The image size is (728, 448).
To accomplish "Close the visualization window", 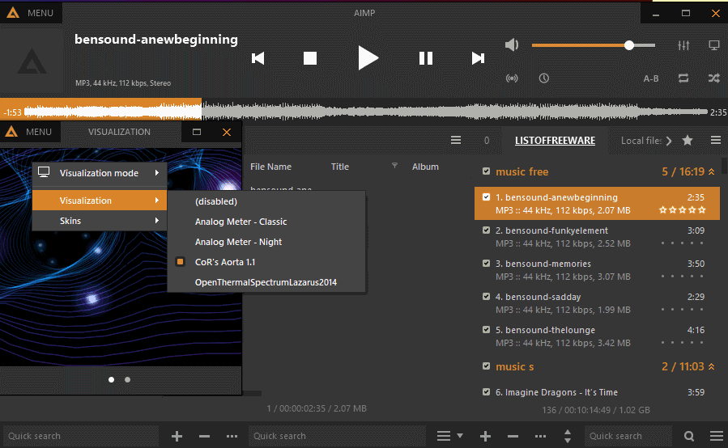I will (227, 132).
